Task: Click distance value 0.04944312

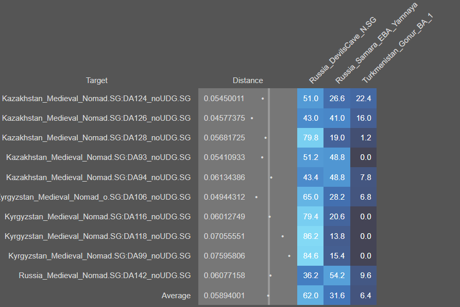Action: [x=224, y=197]
